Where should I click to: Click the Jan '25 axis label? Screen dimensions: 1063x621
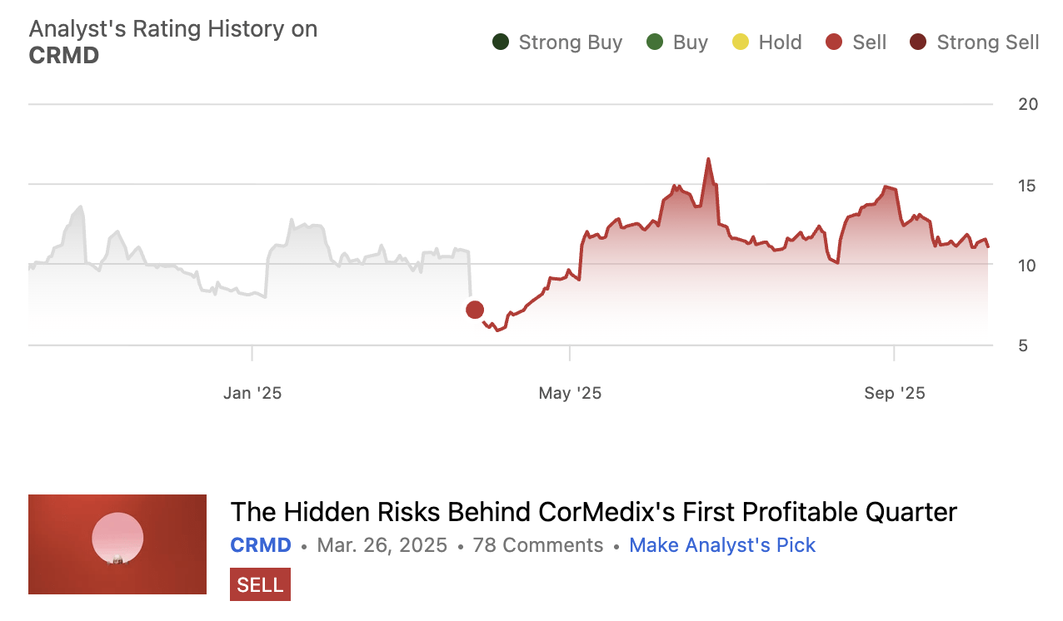point(252,393)
